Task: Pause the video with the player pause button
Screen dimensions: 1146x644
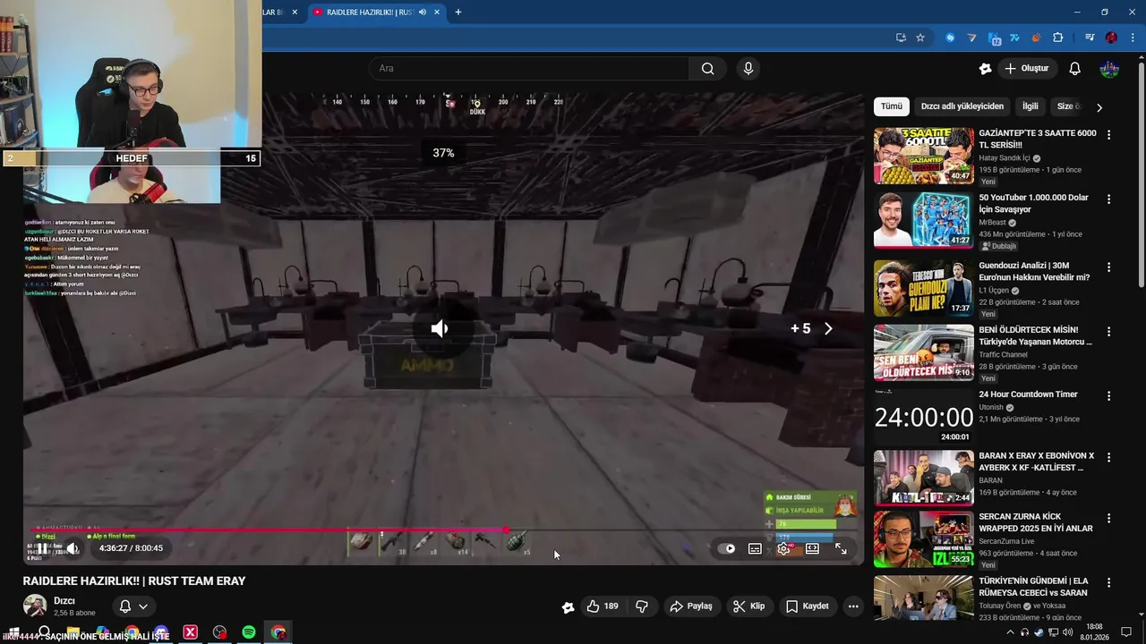Action: (x=43, y=549)
